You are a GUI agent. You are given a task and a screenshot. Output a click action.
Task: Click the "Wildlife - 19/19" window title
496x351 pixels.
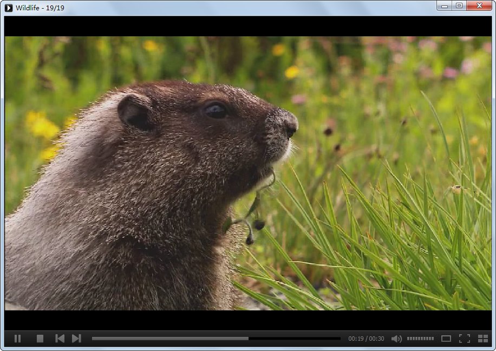pyautogui.click(x=40, y=8)
